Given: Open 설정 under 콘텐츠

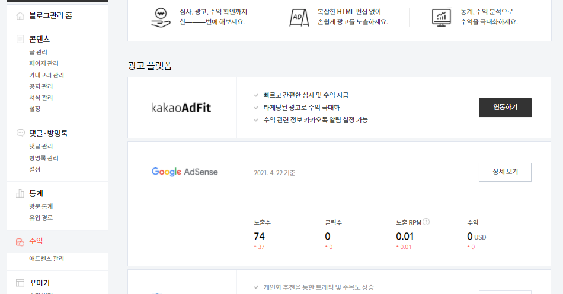Looking at the screenshot, I should [x=35, y=109].
